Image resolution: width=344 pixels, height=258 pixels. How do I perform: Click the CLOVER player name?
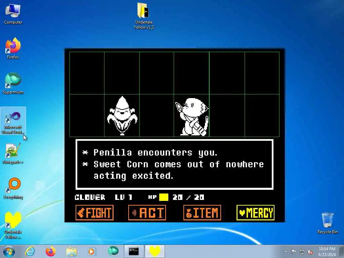click(90, 197)
